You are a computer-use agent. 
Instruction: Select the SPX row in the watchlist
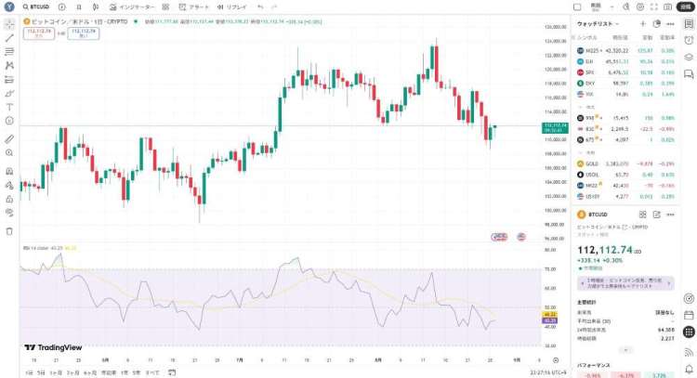[x=625, y=72]
